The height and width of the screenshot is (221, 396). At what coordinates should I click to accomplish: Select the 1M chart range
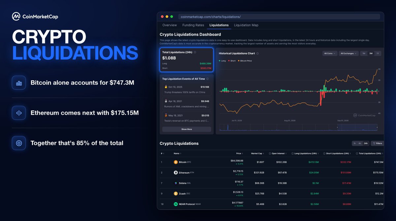click(364, 53)
